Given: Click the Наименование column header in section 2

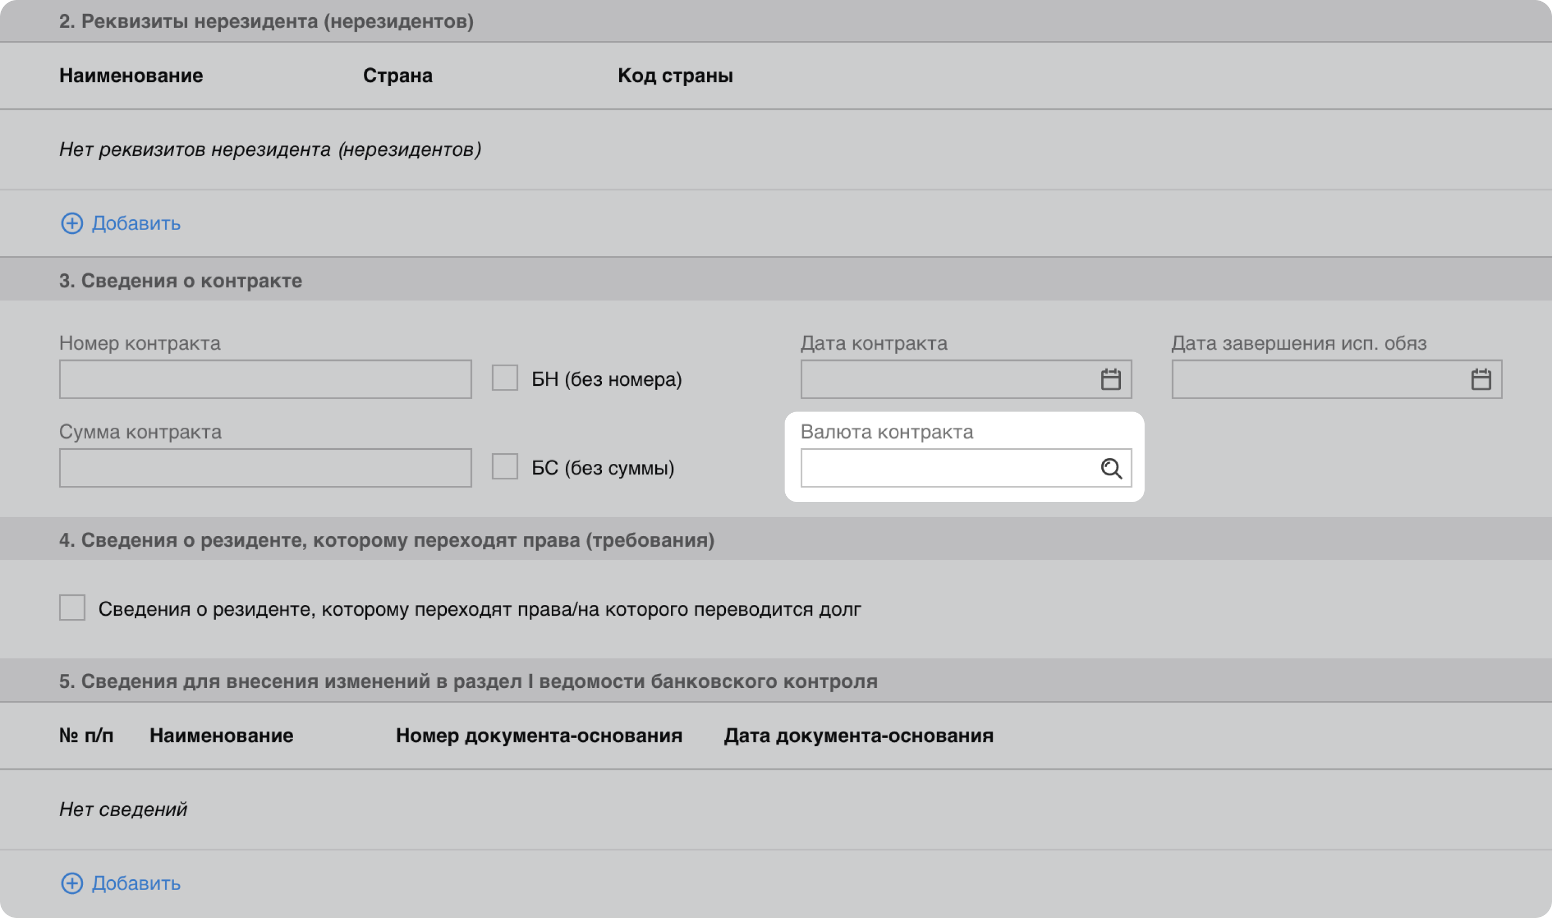Looking at the screenshot, I should pyautogui.click(x=131, y=75).
